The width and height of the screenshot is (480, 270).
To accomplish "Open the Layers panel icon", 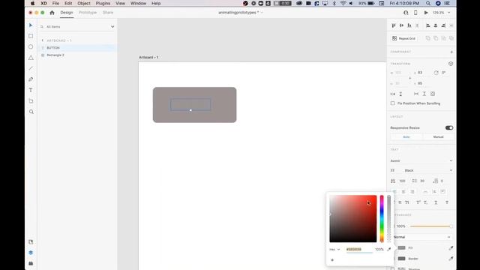I will pyautogui.click(x=31, y=253).
